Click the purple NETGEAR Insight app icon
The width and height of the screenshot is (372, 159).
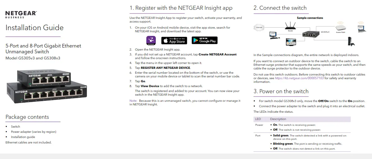(x=151, y=41)
